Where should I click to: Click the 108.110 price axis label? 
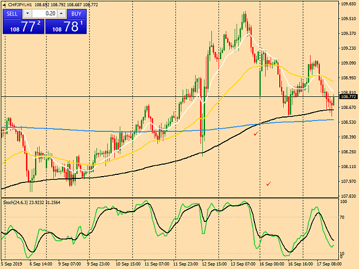[349, 166]
